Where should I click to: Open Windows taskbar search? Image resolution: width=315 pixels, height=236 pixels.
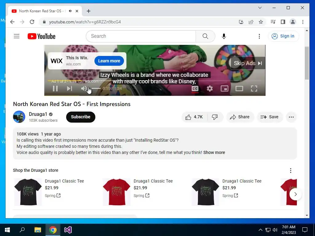click(x=22, y=230)
